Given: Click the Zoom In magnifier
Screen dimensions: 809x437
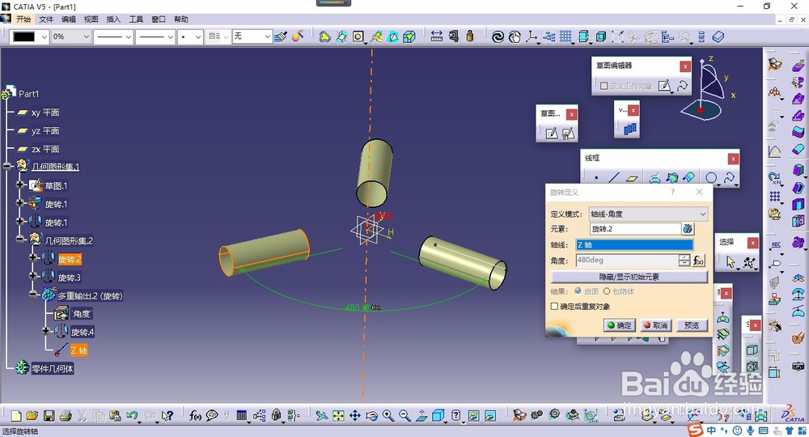Looking at the screenshot, I should [388, 415].
